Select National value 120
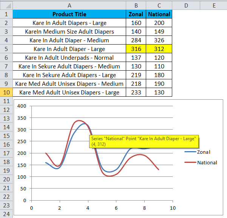This screenshot has width=227, height=218. click(x=159, y=58)
